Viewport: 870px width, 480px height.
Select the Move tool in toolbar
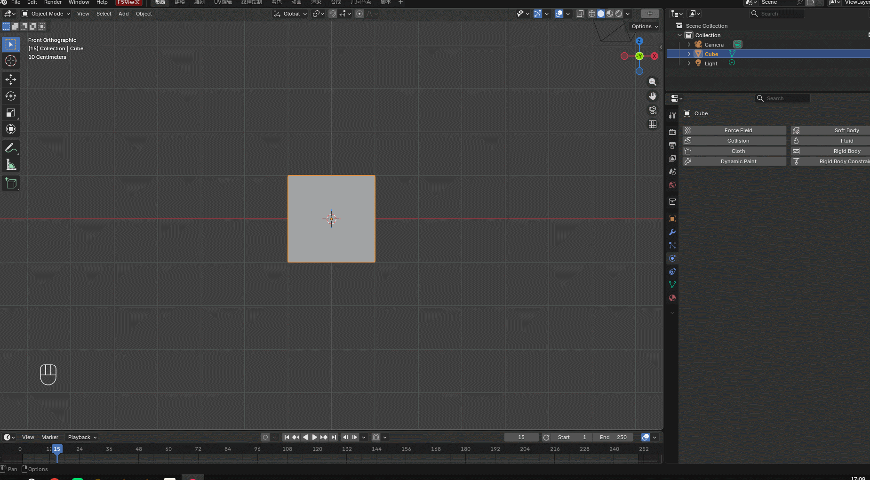point(11,79)
